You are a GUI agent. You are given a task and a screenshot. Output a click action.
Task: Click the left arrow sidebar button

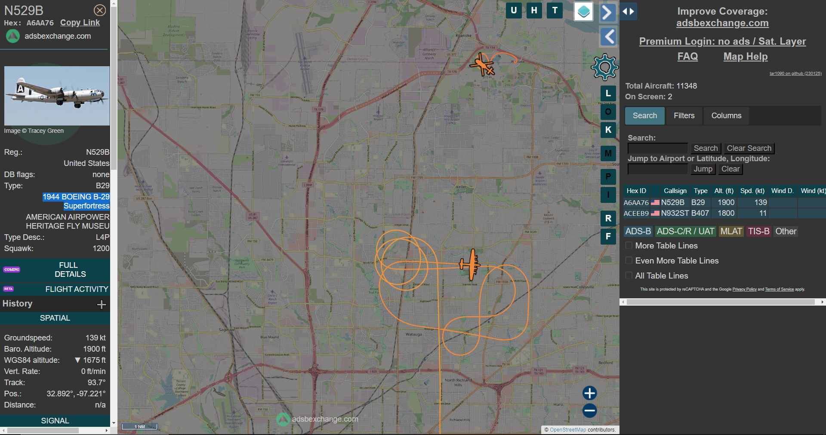[608, 37]
